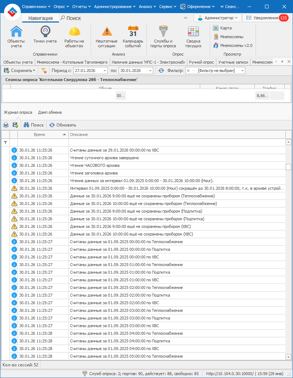Open Точки учета gauge icon
293x378 pixels.
45,37
